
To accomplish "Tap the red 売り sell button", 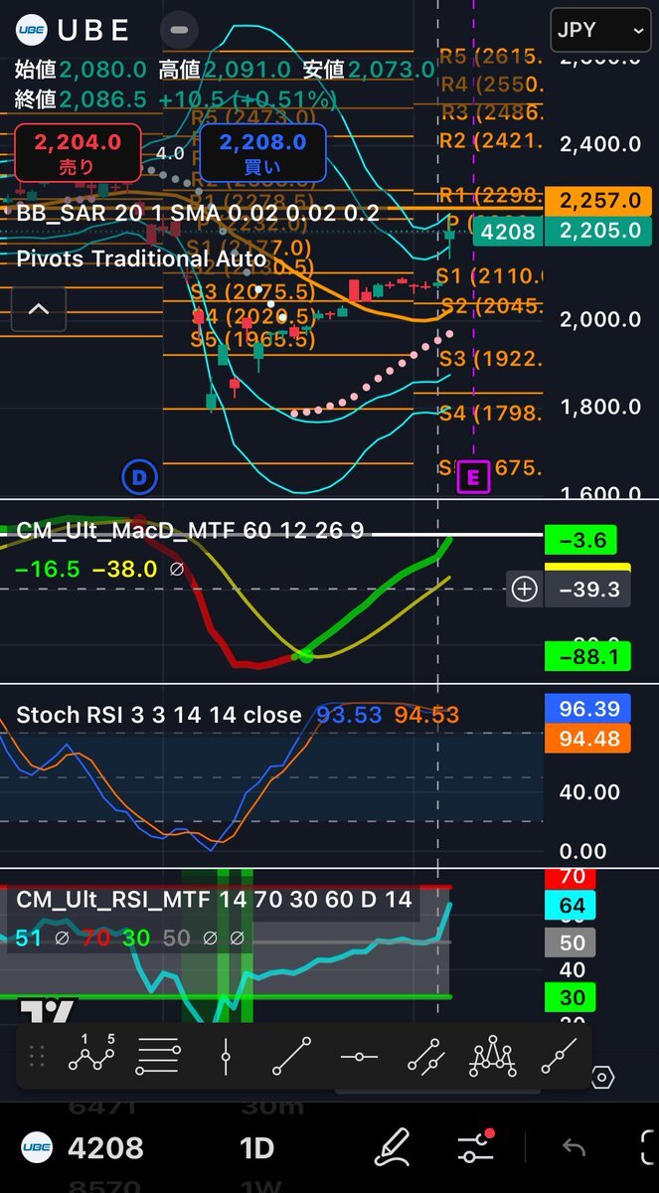I will pyautogui.click(x=77, y=154).
